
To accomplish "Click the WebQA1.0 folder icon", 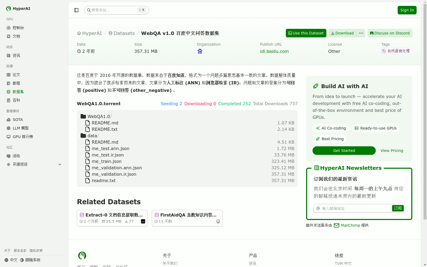I will tap(83, 116).
